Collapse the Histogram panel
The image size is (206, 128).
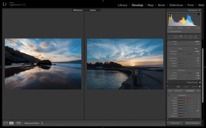pos(200,10)
